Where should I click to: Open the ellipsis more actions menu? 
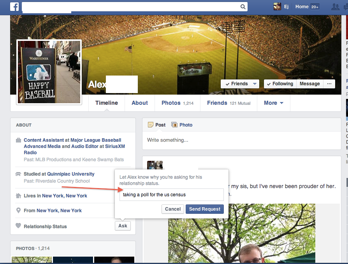pyautogui.click(x=329, y=84)
